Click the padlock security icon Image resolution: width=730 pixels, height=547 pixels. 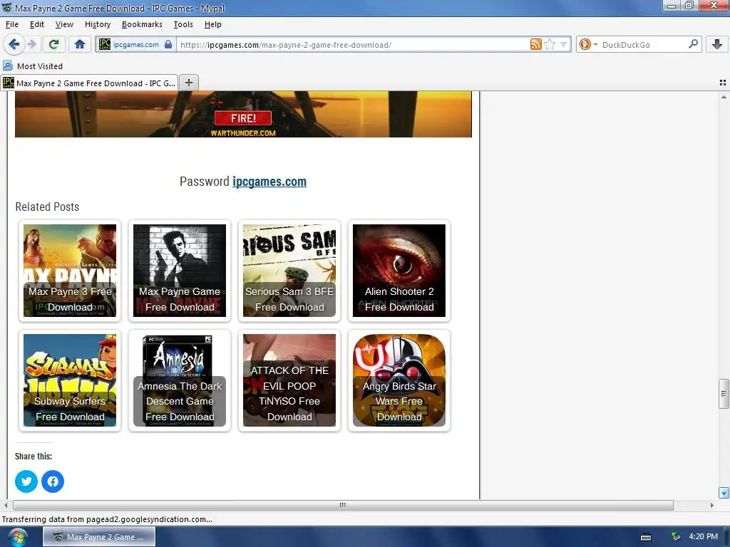pyautogui.click(x=168, y=44)
